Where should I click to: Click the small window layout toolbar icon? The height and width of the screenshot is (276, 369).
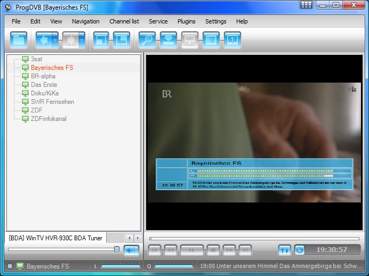coord(101,40)
